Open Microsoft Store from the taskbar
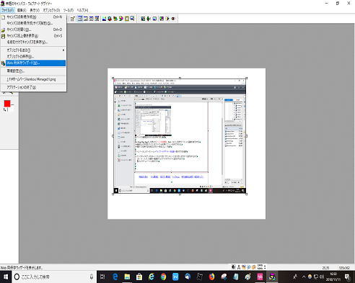The width and height of the screenshot is (355, 283). click(139, 277)
